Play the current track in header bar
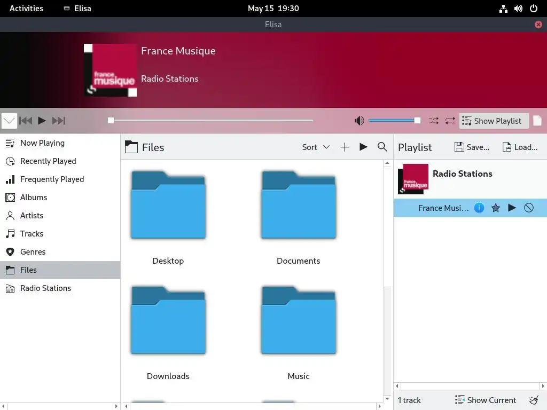Image resolution: width=547 pixels, height=410 pixels. pos(42,121)
